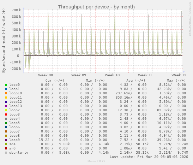Click the loop10 orange legend swatch

pyautogui.click(x=6, y=93)
